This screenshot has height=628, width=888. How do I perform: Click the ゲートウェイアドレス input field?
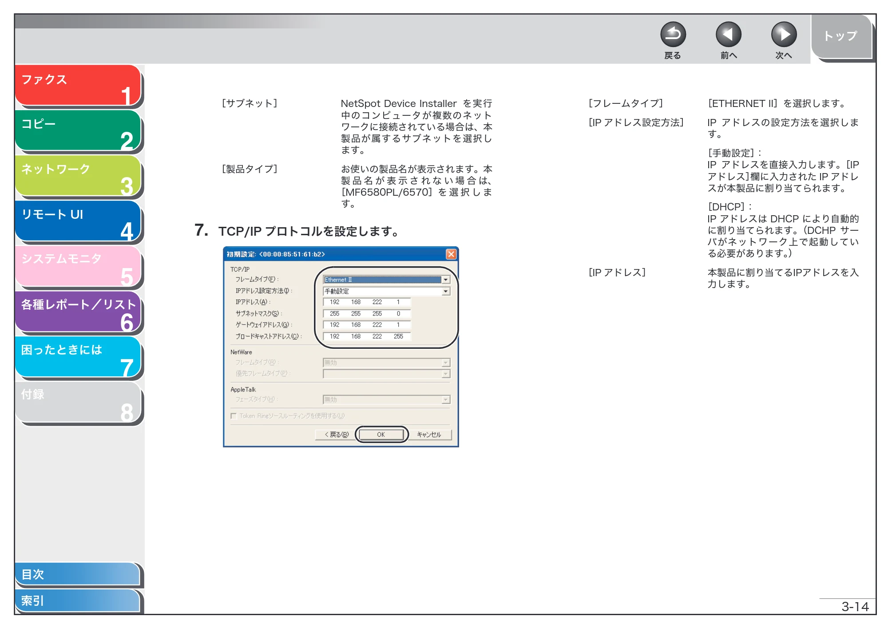(367, 325)
